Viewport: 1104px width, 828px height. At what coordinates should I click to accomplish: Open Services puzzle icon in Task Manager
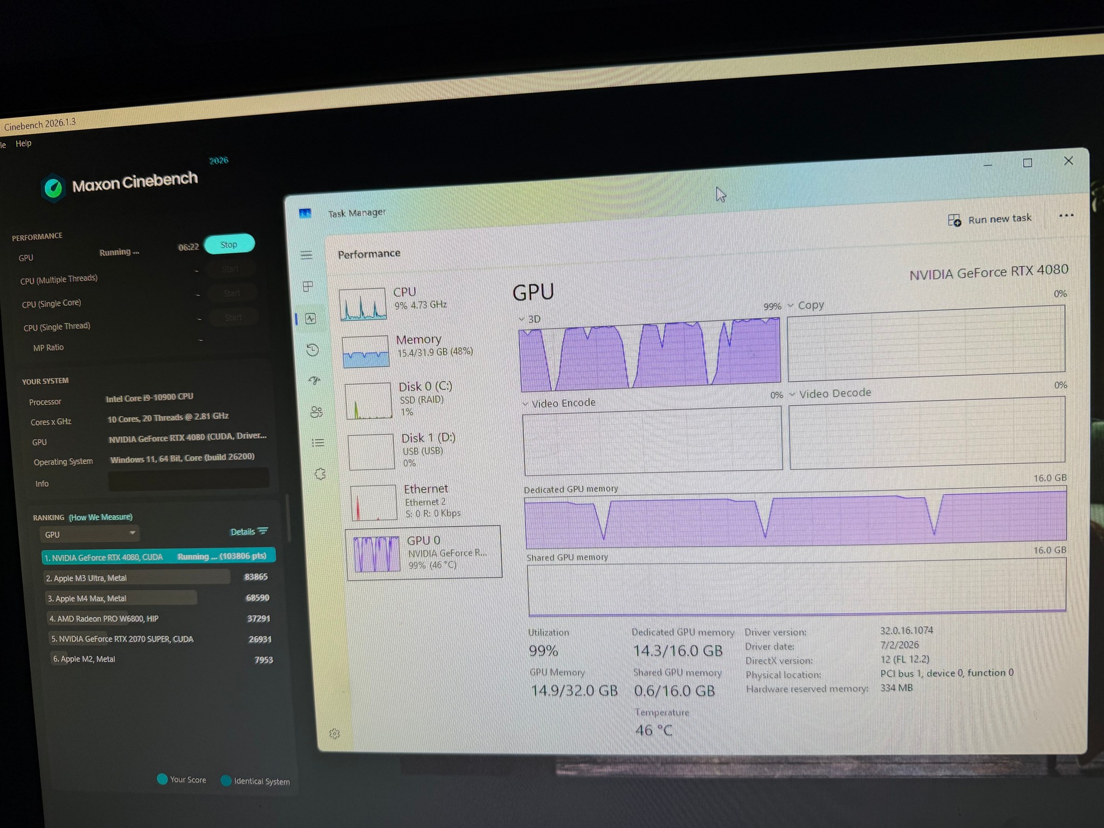(x=320, y=474)
